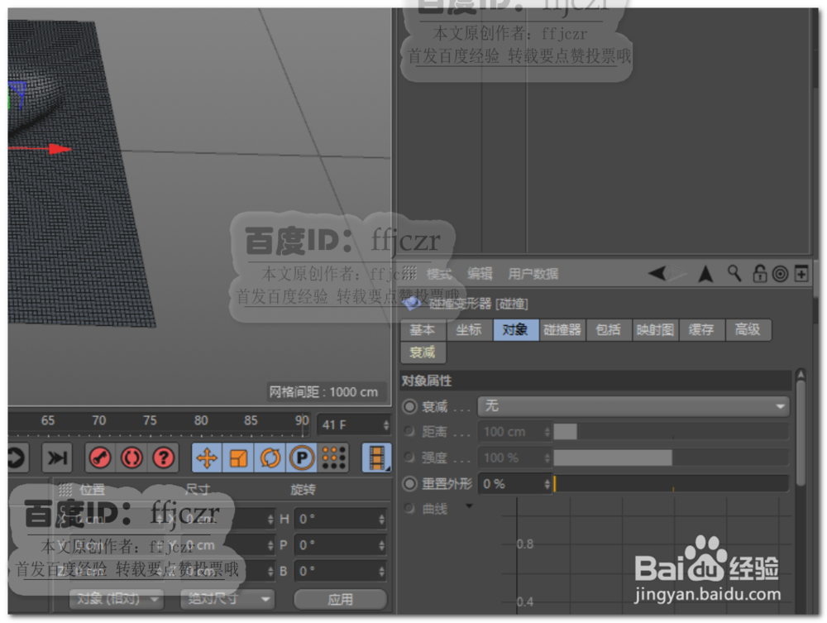Click the 对象属性 section header

click(596, 381)
